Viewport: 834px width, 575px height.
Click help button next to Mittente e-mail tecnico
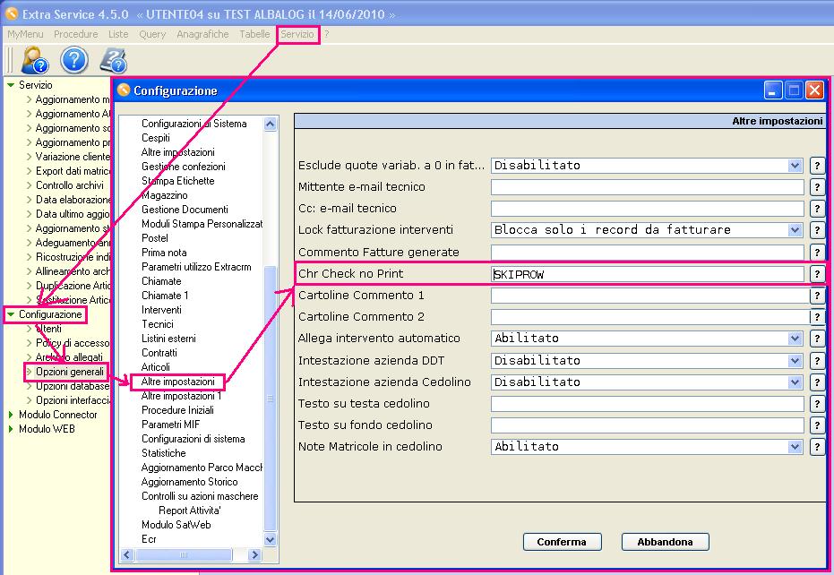coord(816,187)
